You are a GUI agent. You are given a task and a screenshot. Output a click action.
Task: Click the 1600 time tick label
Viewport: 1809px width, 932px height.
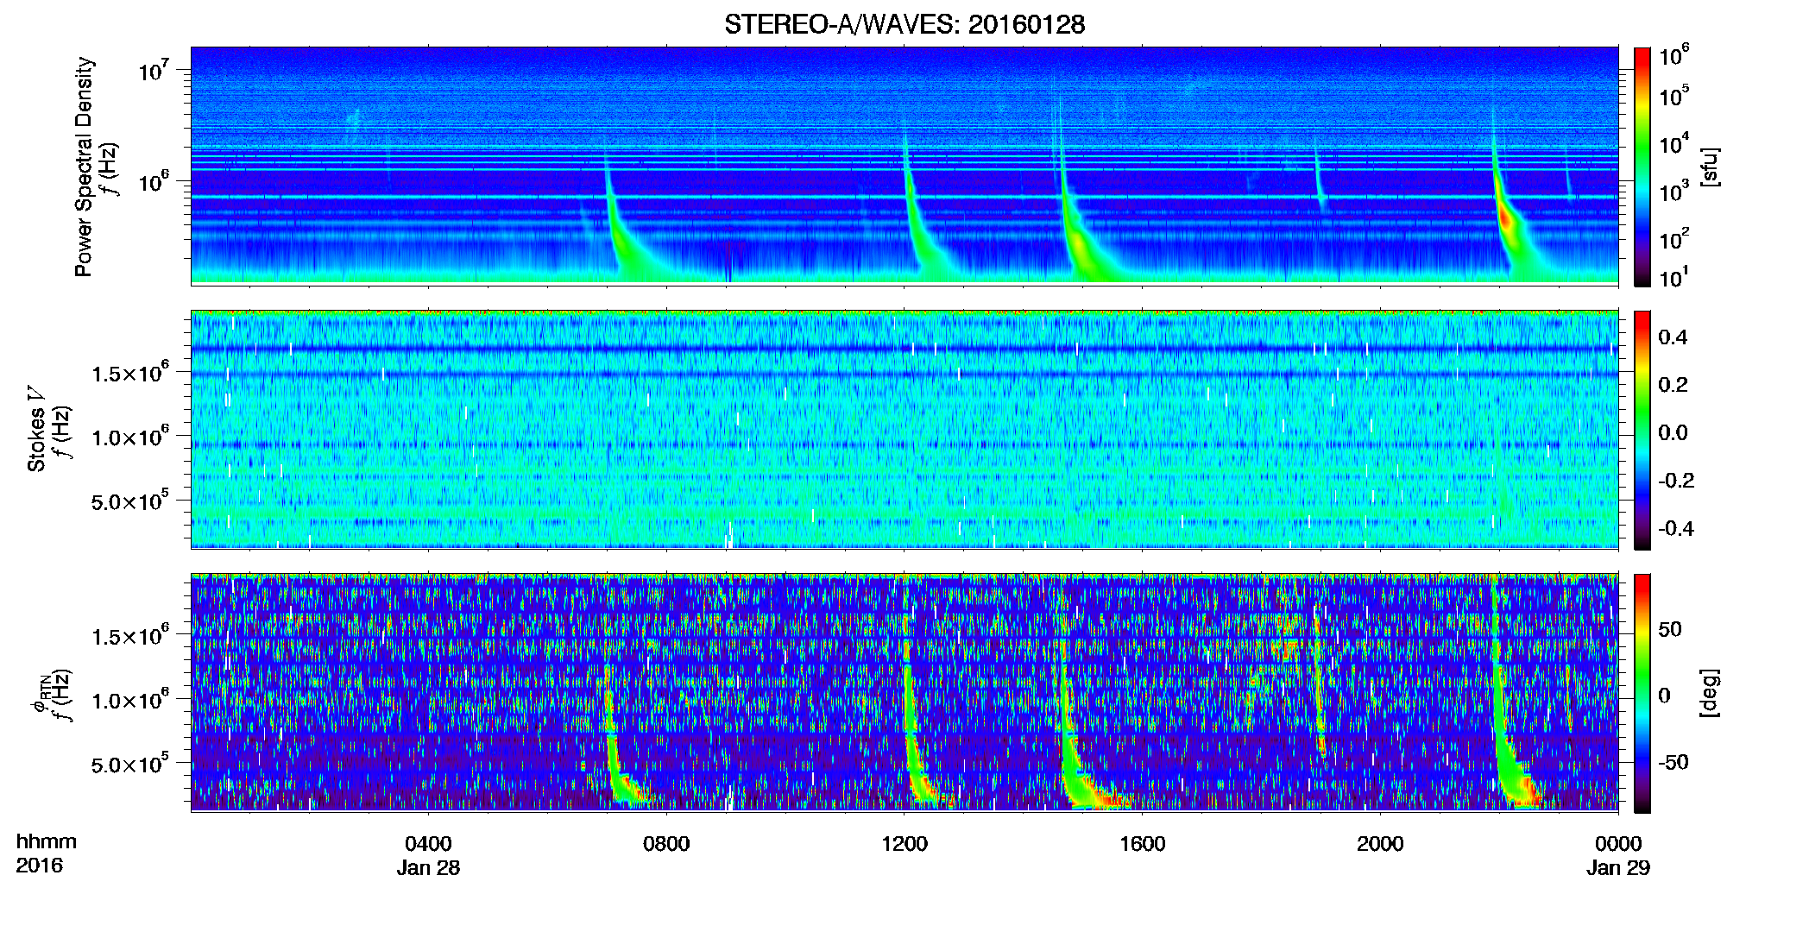[x=1143, y=844]
